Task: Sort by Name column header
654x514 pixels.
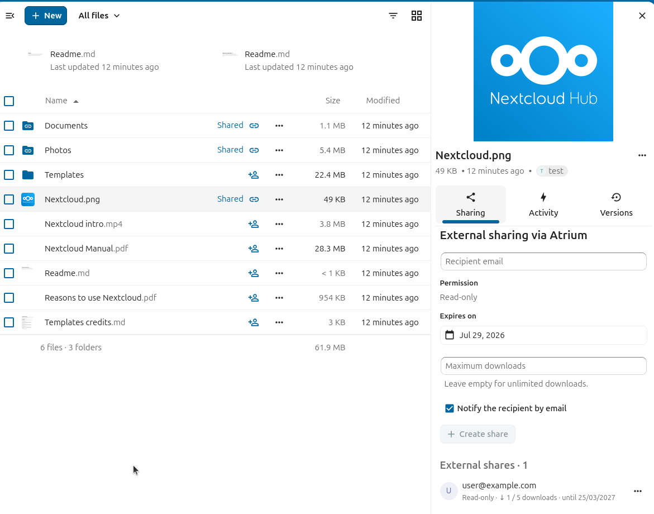Action: (x=62, y=101)
